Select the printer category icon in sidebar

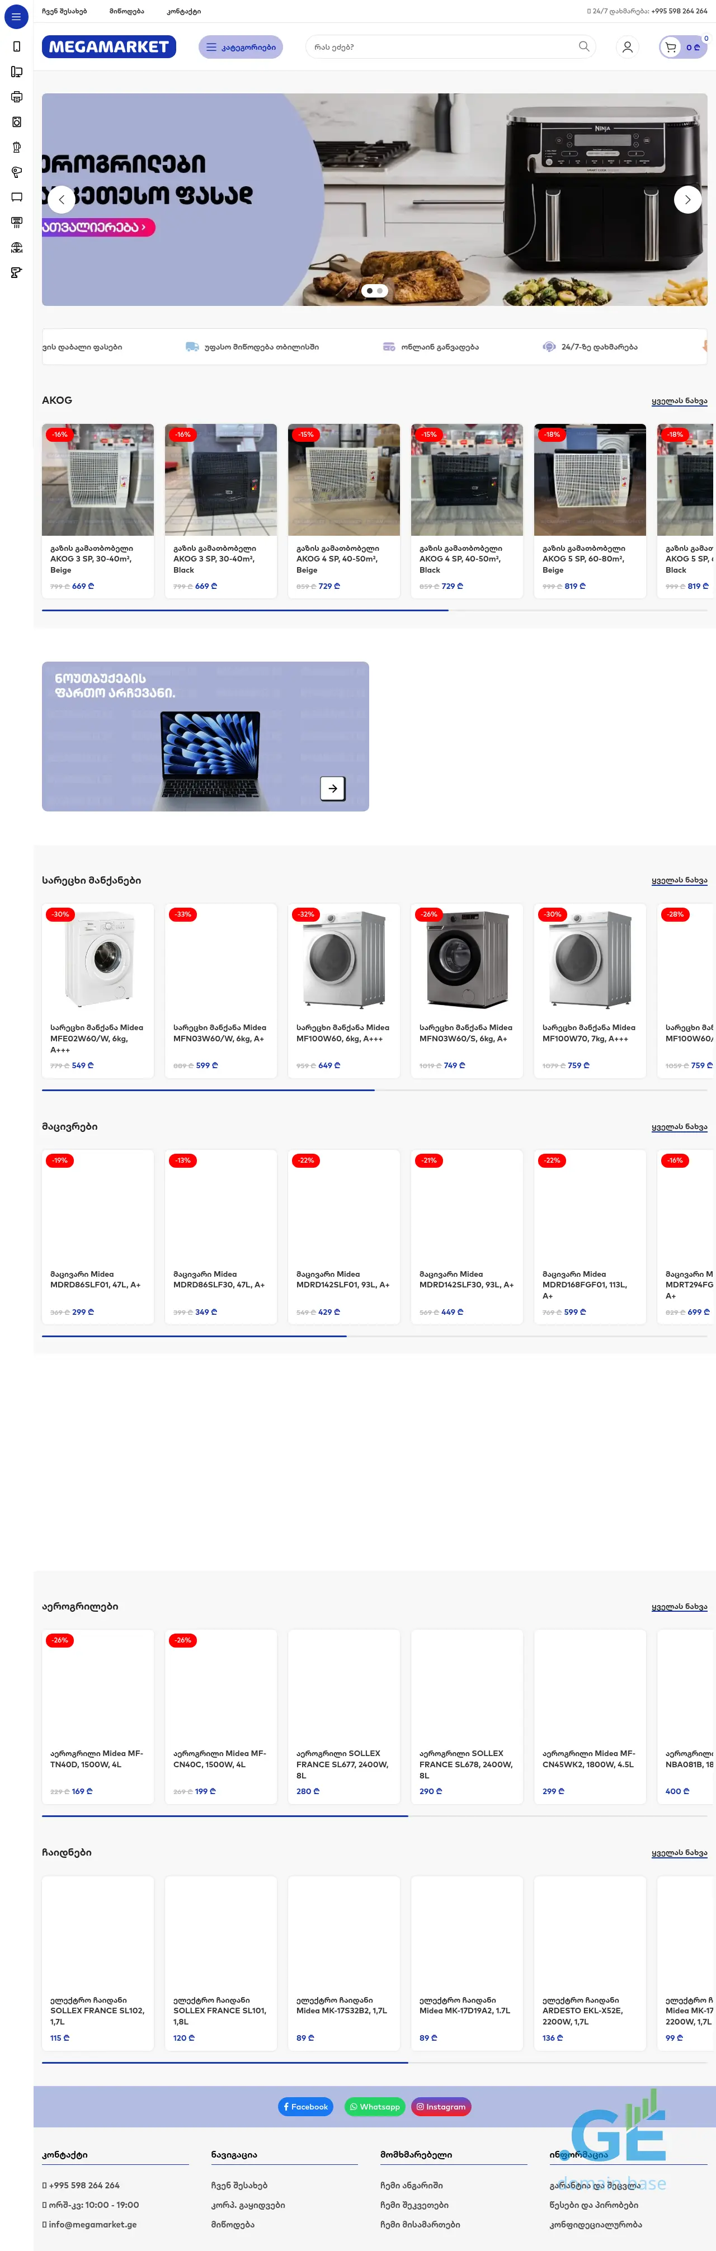pyautogui.click(x=16, y=97)
